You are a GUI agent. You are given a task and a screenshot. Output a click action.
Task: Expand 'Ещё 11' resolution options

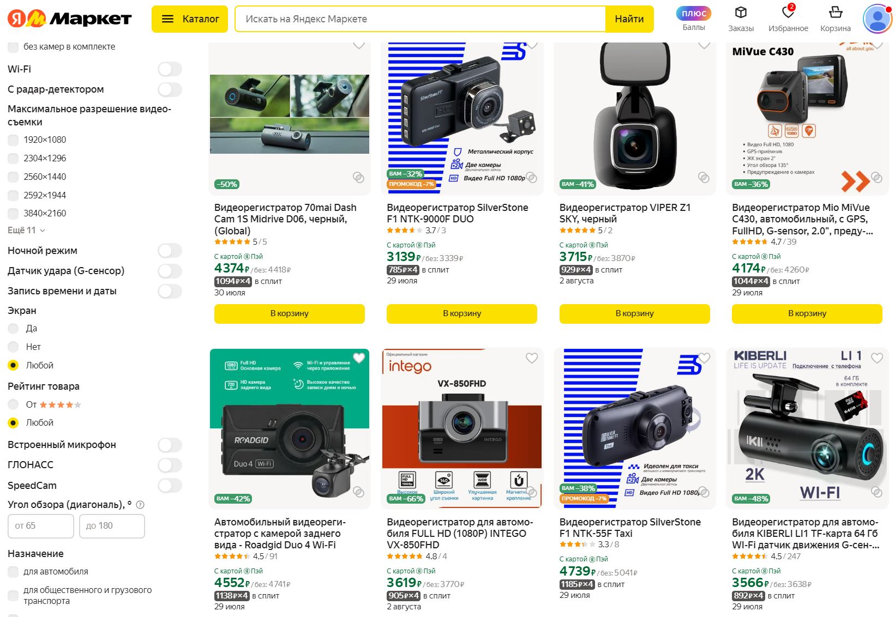tap(26, 231)
